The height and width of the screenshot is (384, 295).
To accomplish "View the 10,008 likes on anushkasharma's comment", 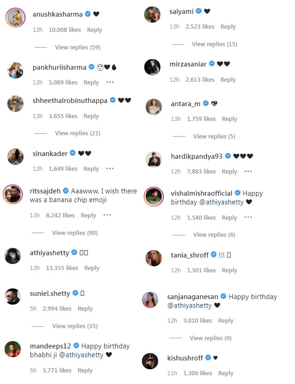I will pyautogui.click(x=65, y=30).
